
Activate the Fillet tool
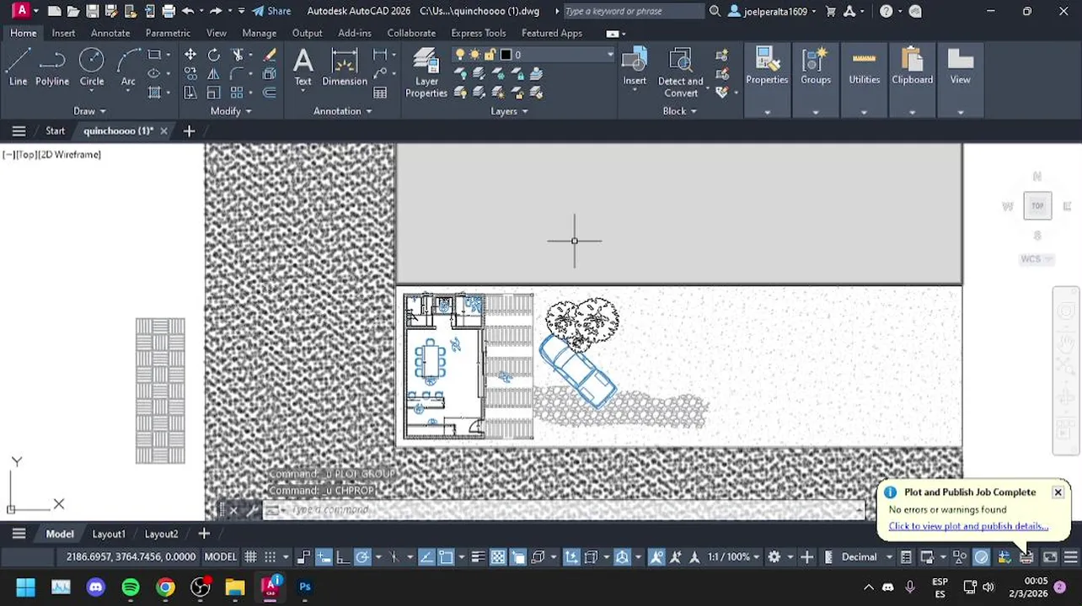coord(238,74)
